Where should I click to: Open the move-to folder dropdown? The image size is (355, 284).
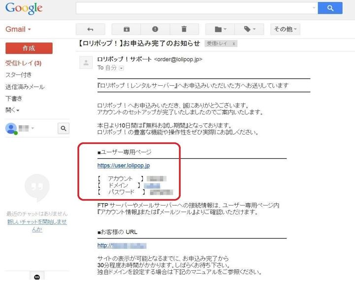[220, 29]
